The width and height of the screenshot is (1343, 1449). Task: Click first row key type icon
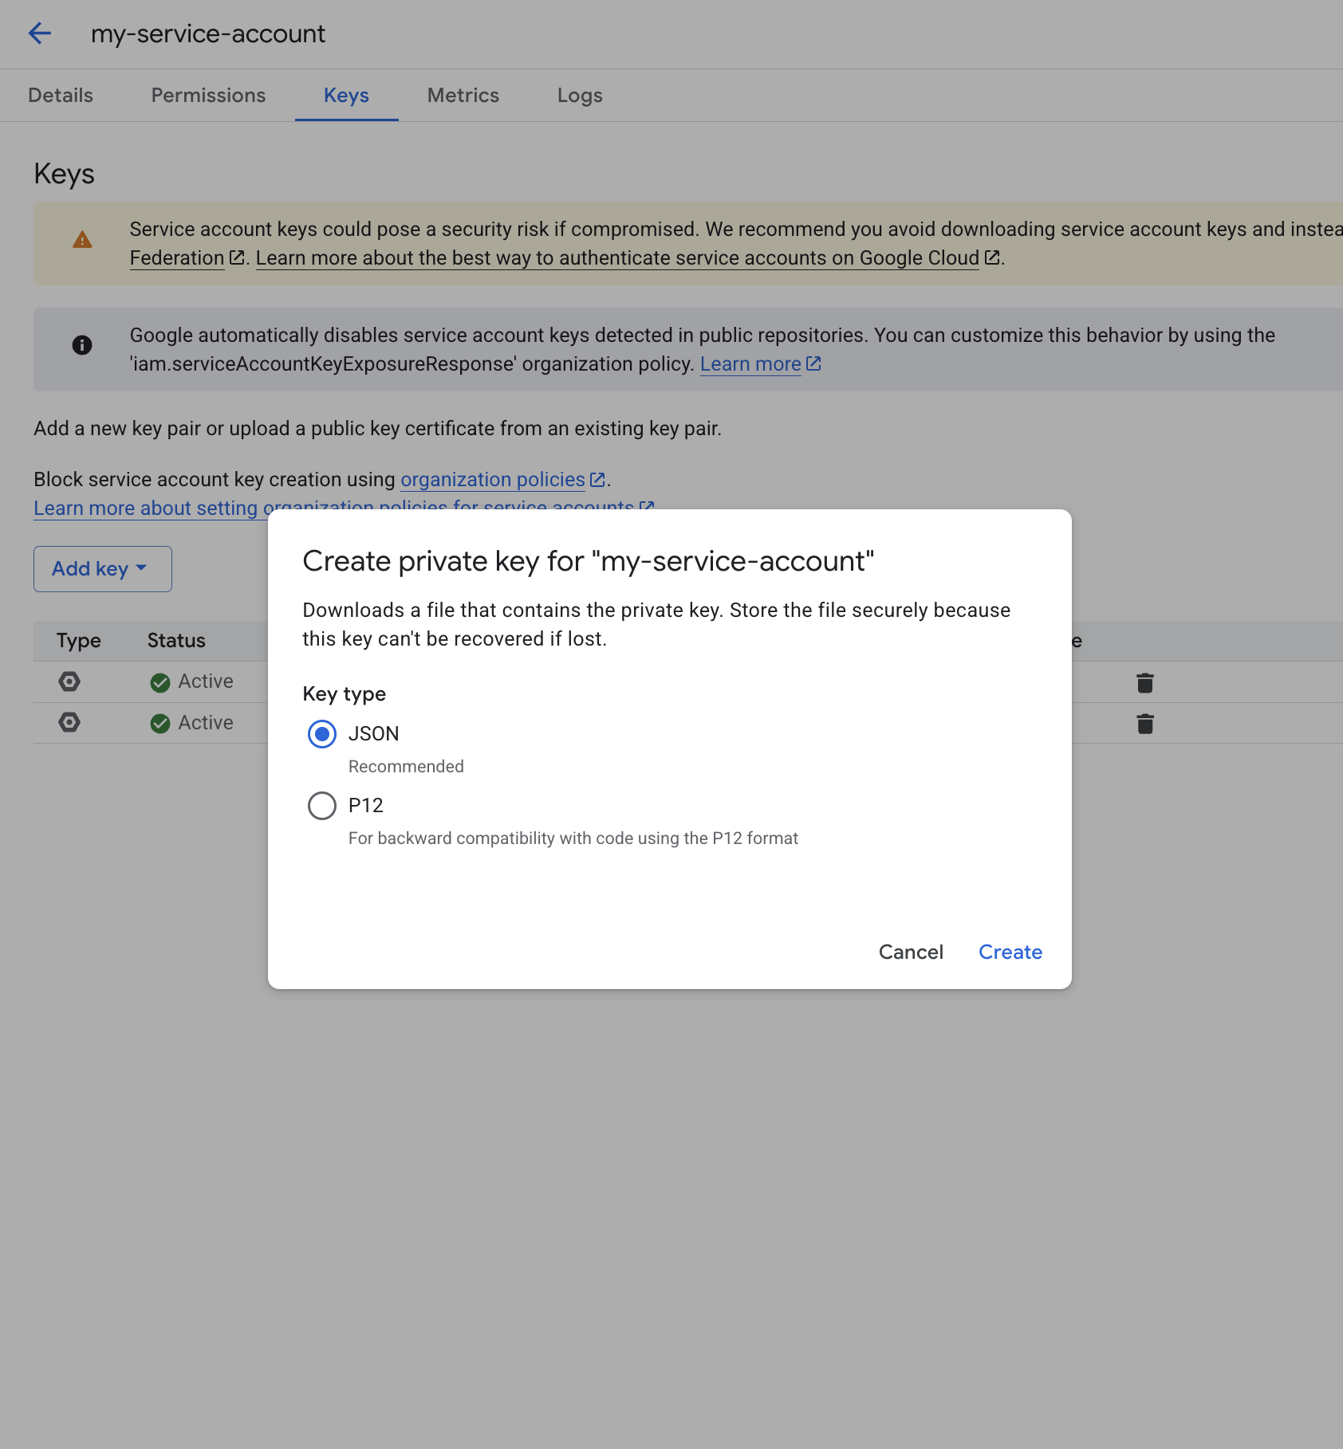(69, 681)
